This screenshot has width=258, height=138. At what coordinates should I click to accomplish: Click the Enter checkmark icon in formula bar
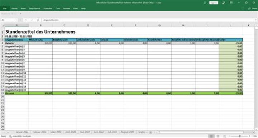tap(32, 20)
